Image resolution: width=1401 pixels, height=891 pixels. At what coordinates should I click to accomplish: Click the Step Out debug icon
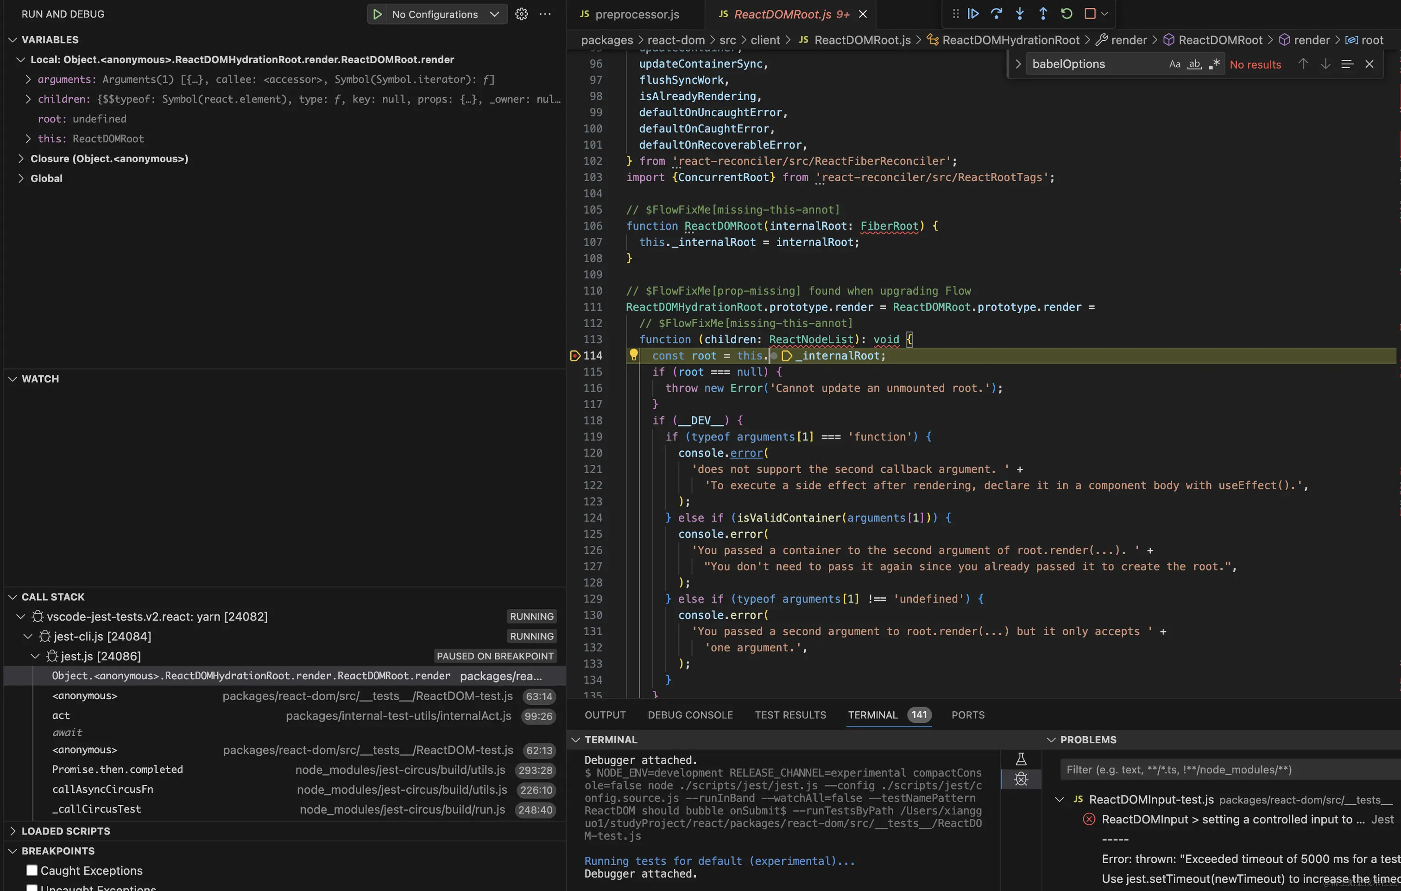click(1043, 13)
